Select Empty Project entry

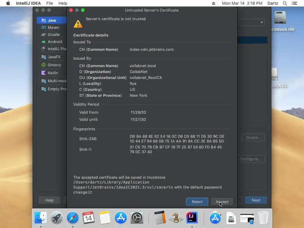click(x=52, y=89)
